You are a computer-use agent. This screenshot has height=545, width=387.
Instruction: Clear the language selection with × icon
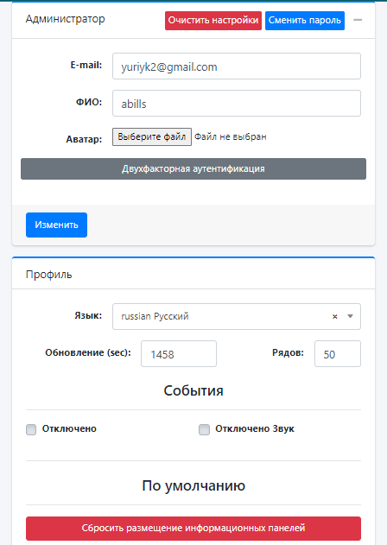tap(335, 316)
